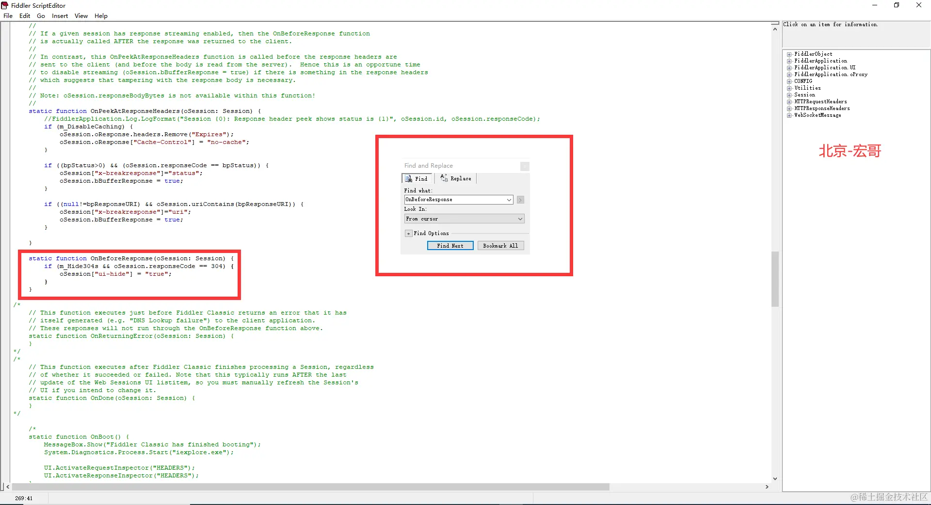The width and height of the screenshot is (931, 505).
Task: Click the oSession["ui-hide"] = "true" code line
Action: pos(116,274)
